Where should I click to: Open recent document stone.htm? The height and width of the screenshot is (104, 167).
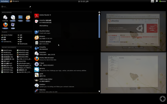21,61
